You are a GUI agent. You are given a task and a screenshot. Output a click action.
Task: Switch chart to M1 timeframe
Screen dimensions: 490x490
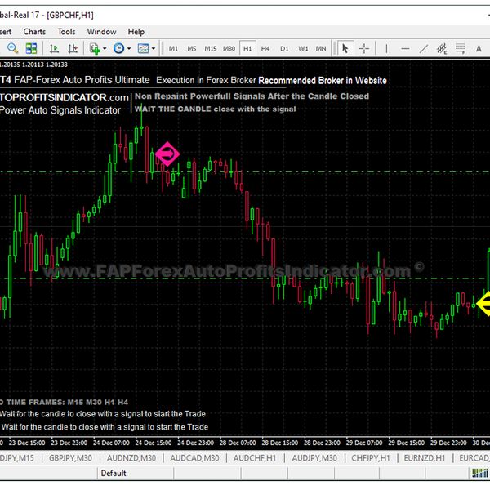(173, 48)
